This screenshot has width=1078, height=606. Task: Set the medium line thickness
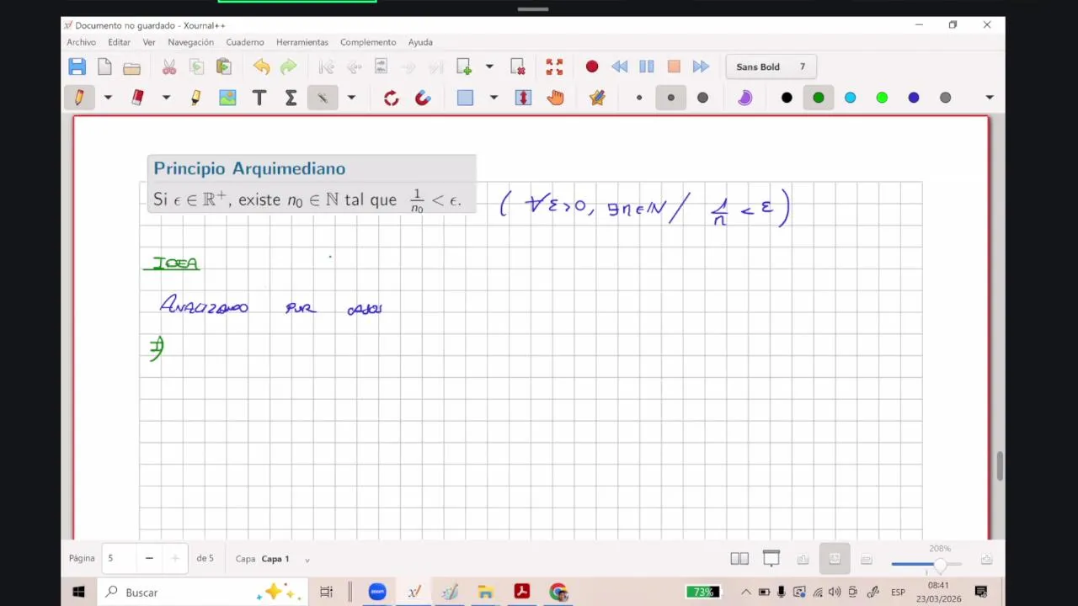click(671, 98)
